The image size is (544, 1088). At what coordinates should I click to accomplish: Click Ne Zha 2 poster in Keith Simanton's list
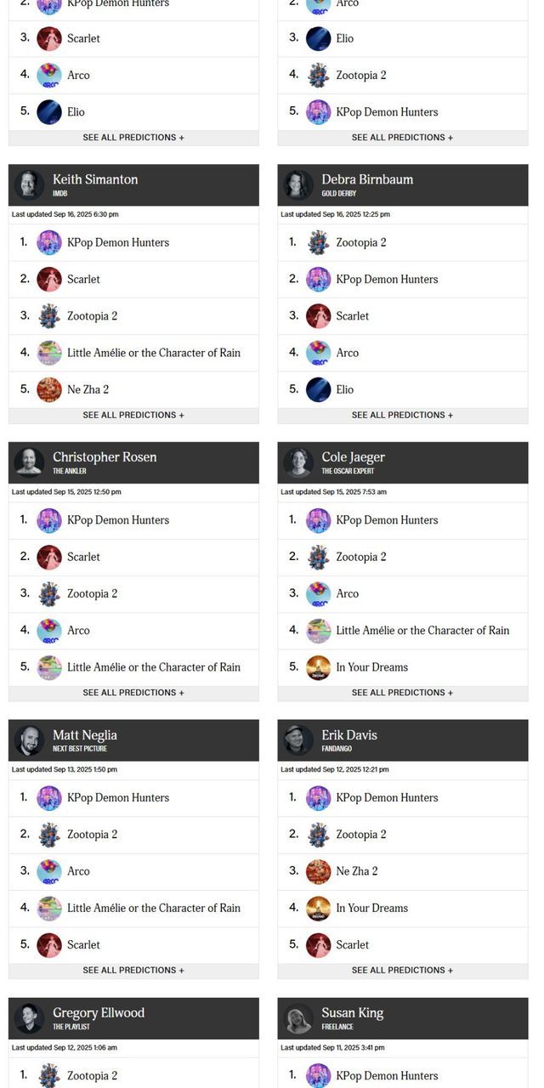click(49, 389)
